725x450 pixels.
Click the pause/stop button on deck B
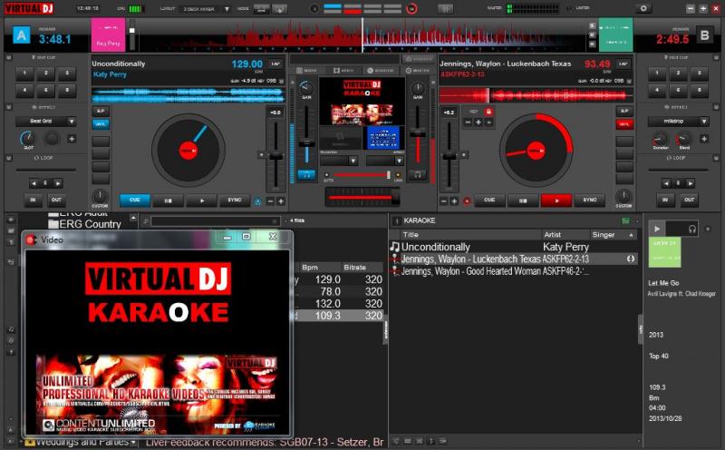coord(523,201)
